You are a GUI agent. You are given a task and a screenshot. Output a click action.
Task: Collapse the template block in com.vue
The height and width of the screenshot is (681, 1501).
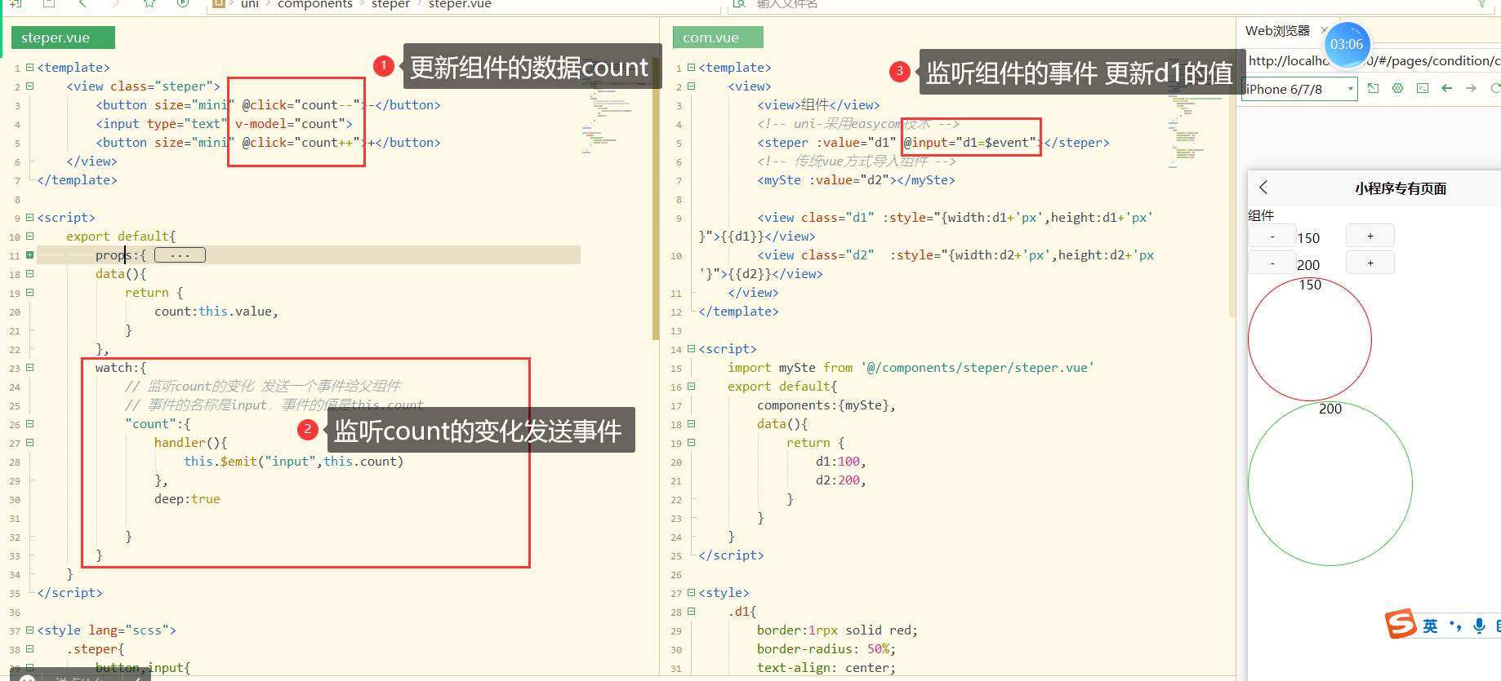coord(692,68)
